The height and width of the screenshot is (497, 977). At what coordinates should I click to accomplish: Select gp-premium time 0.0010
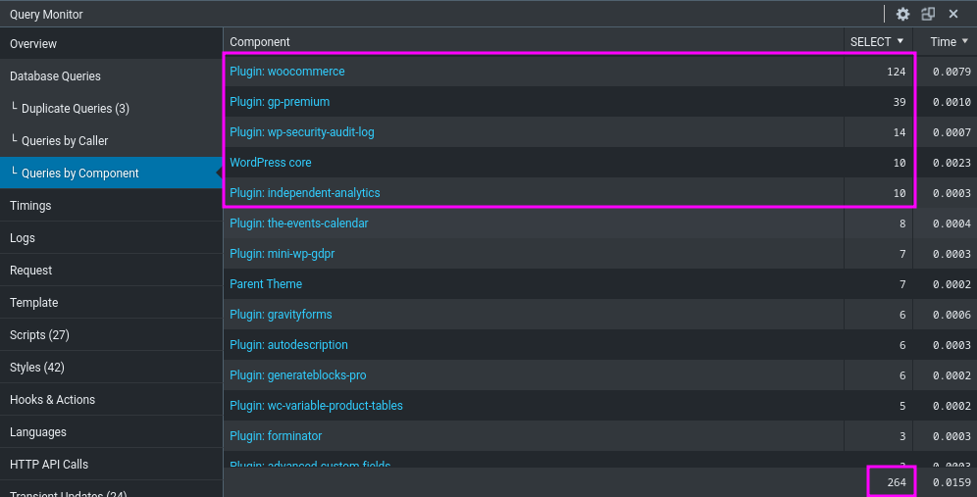tap(951, 102)
